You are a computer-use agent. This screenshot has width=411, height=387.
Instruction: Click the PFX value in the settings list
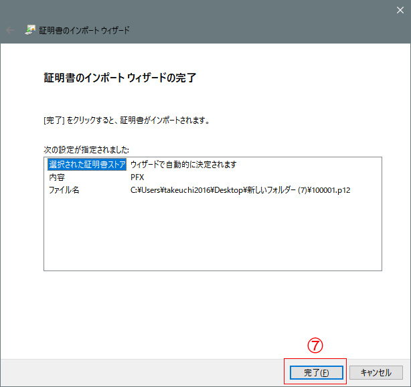(x=137, y=177)
